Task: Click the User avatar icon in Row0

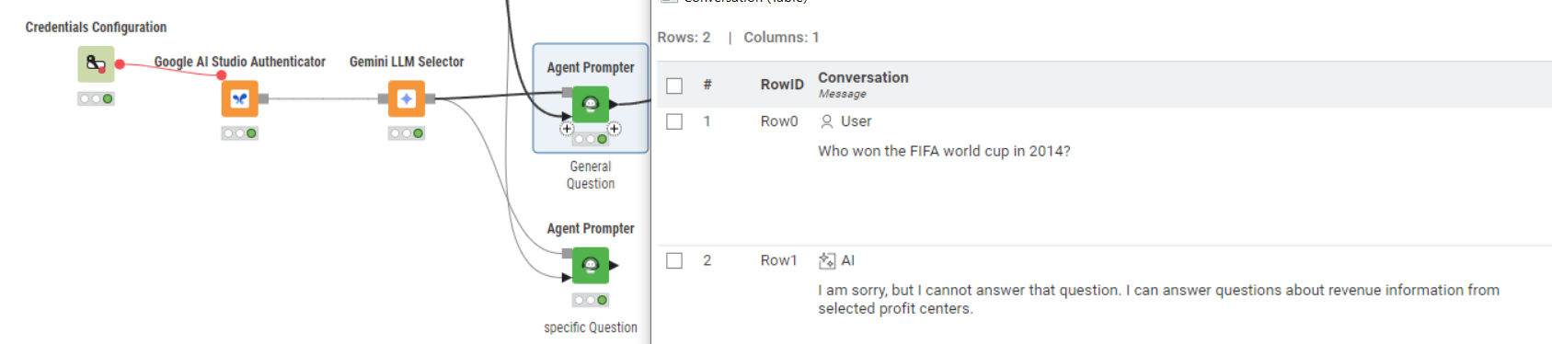Action: (x=826, y=121)
